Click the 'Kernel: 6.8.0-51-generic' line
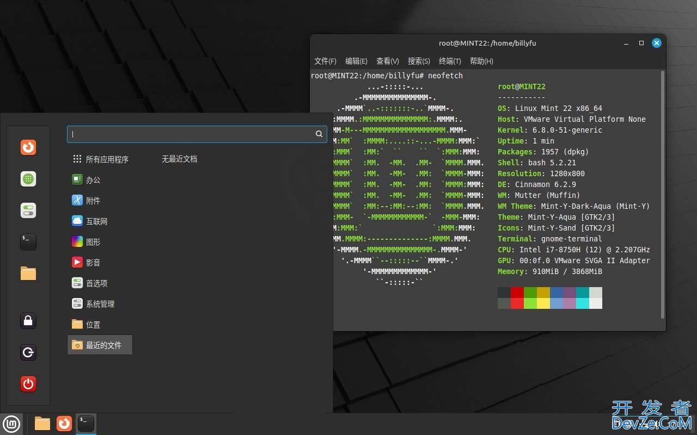This screenshot has height=435, width=697. click(550, 130)
